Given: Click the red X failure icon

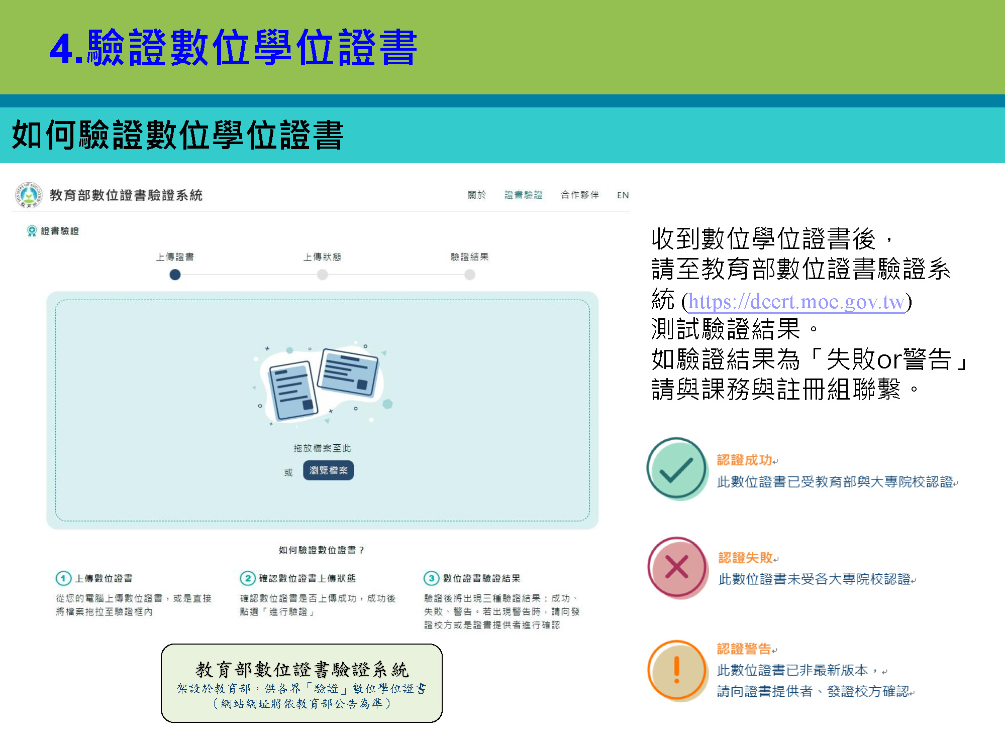Looking at the screenshot, I should pyautogui.click(x=677, y=568).
